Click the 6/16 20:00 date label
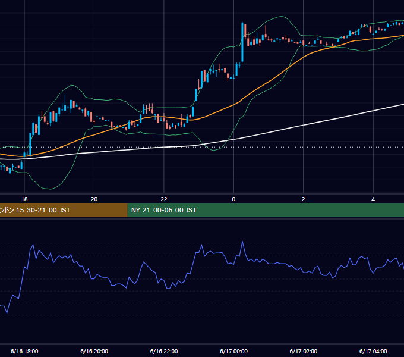Screen dimensions: 404x357 (94, 351)
